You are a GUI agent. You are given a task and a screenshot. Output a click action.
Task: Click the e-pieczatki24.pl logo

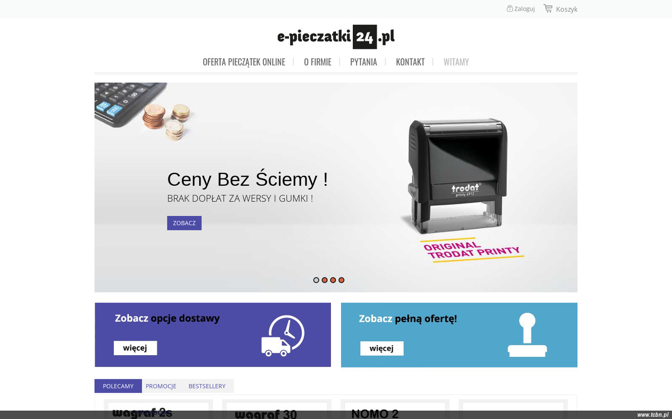pyautogui.click(x=336, y=37)
